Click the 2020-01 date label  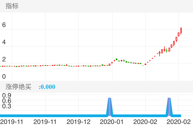112,122
